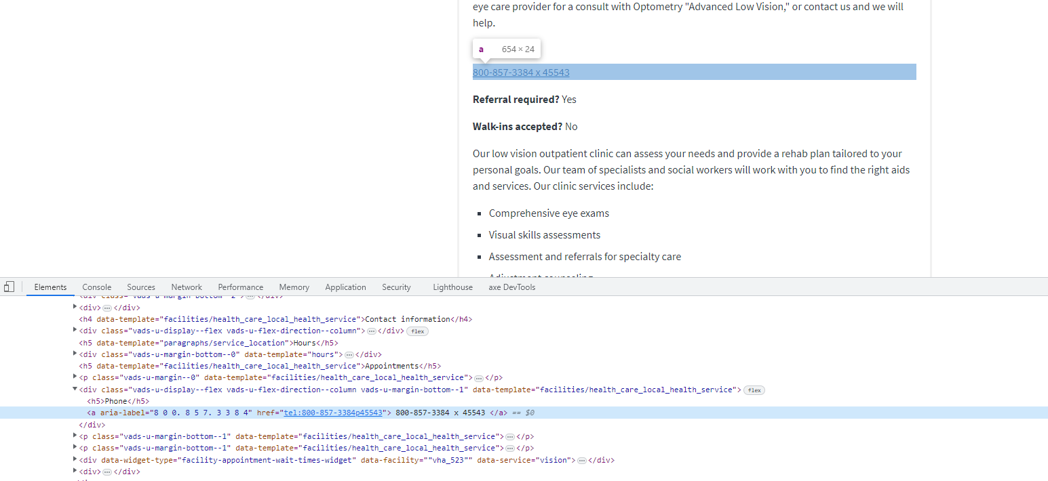Click the "Visual skills assessments" list item
Viewport: 1048px width, 481px height.
545,235
